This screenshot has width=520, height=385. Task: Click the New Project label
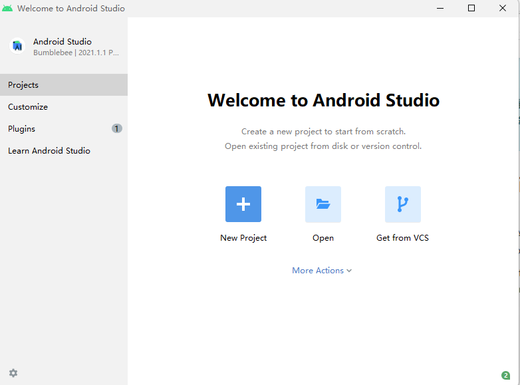(243, 238)
